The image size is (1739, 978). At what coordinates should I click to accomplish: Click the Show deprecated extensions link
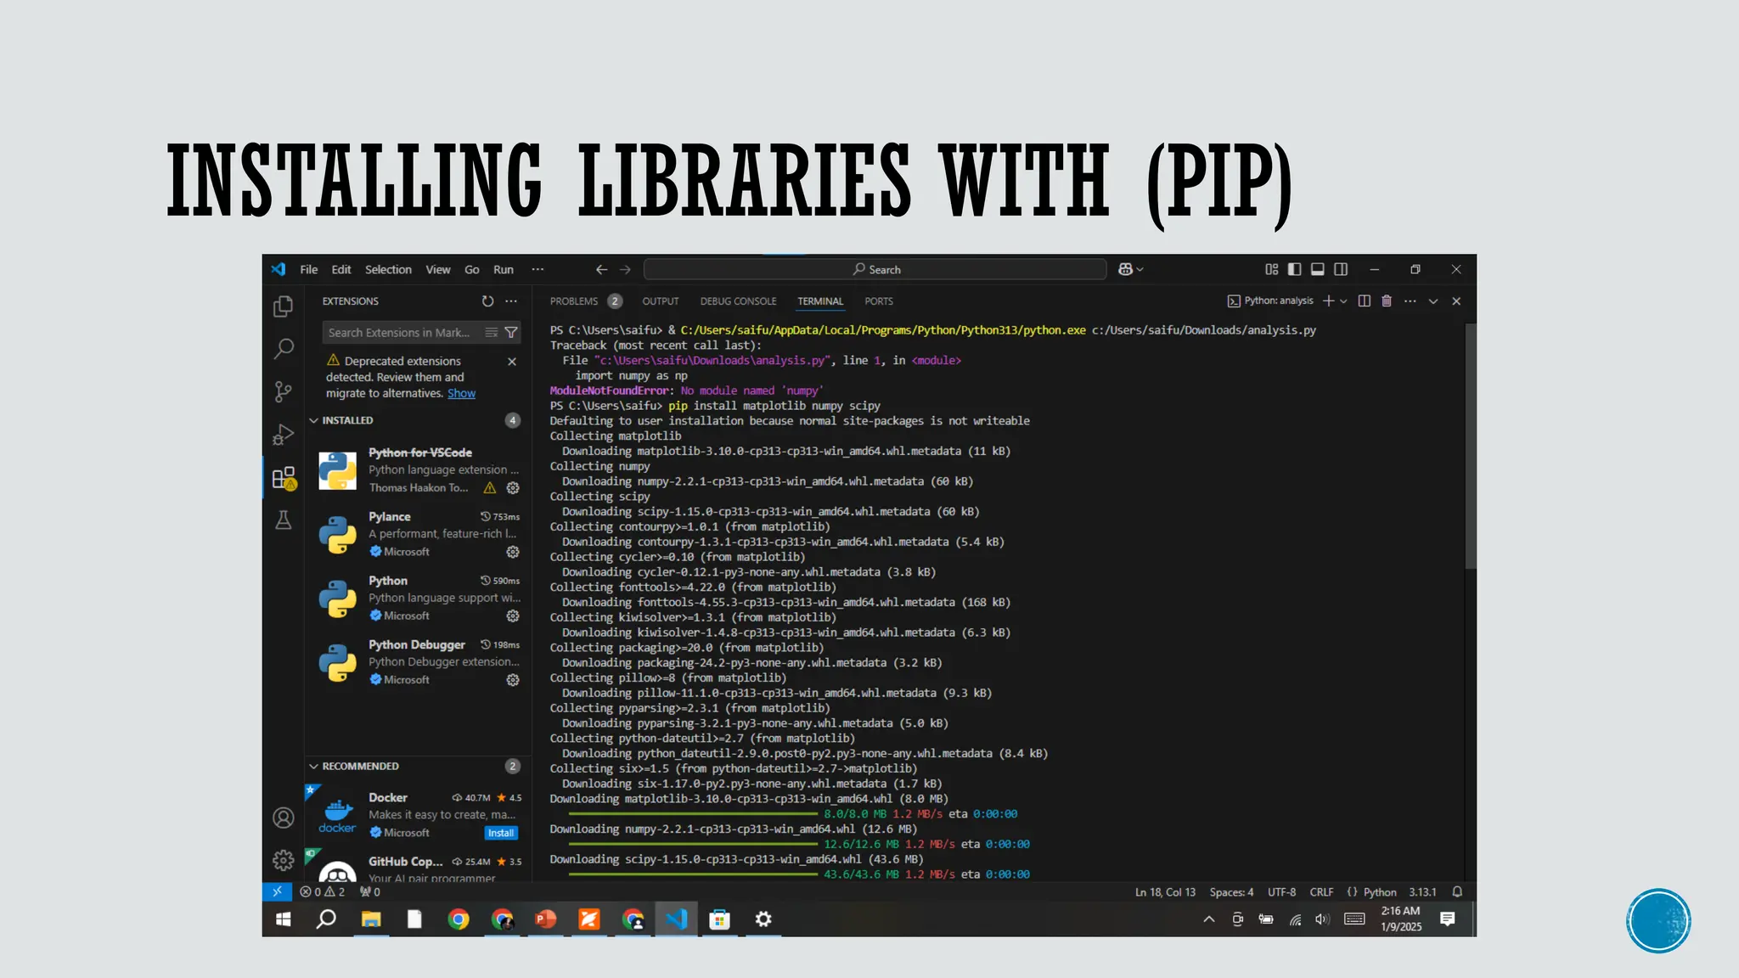[461, 393]
